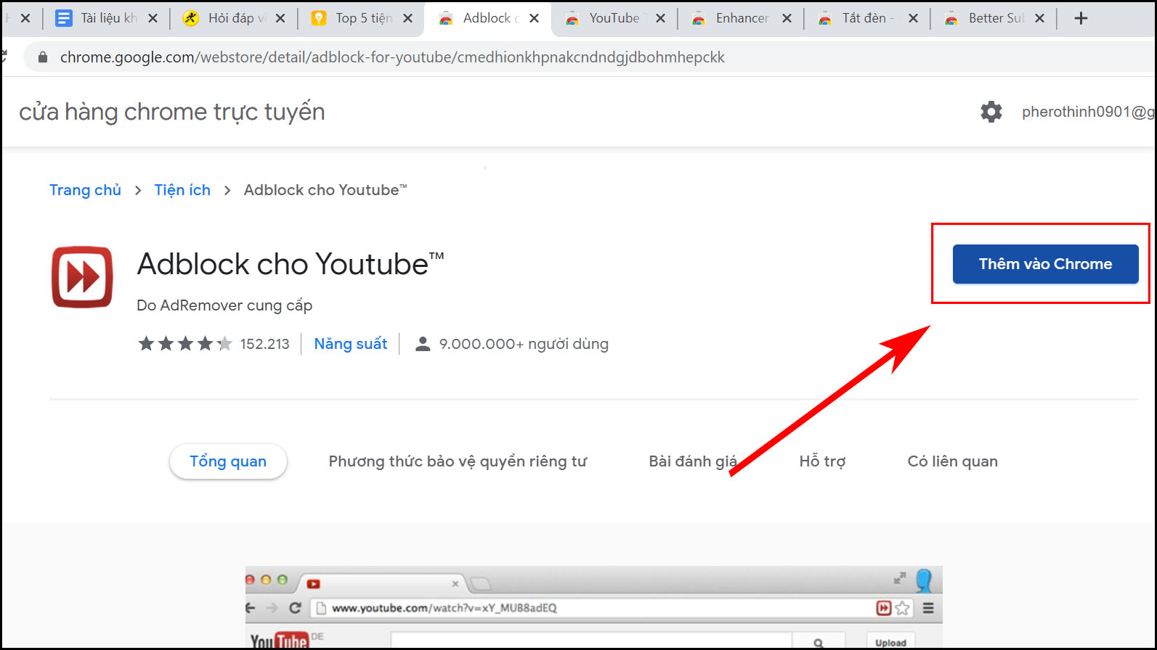Close the Top 5 tiện browser tab
Viewport: 1157px width, 650px height.
click(x=407, y=18)
